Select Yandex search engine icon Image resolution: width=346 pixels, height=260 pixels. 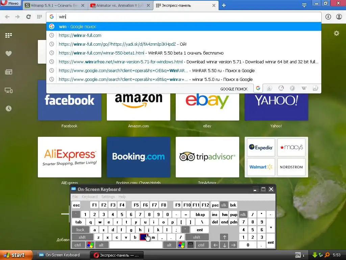(x=269, y=88)
